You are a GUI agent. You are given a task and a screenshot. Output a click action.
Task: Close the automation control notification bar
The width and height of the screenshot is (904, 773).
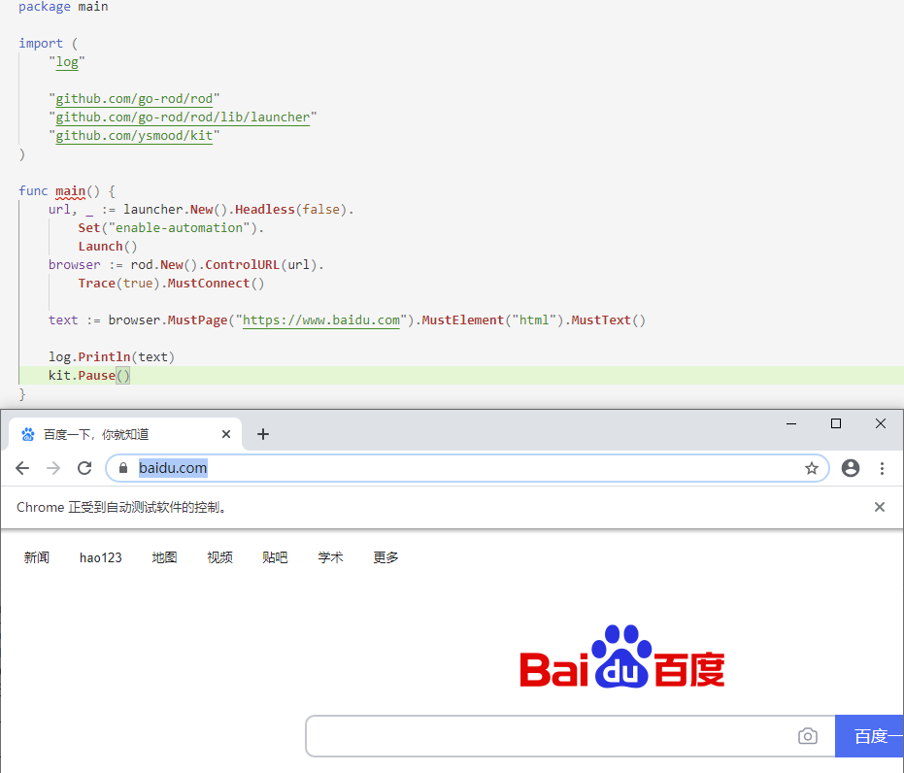880,506
